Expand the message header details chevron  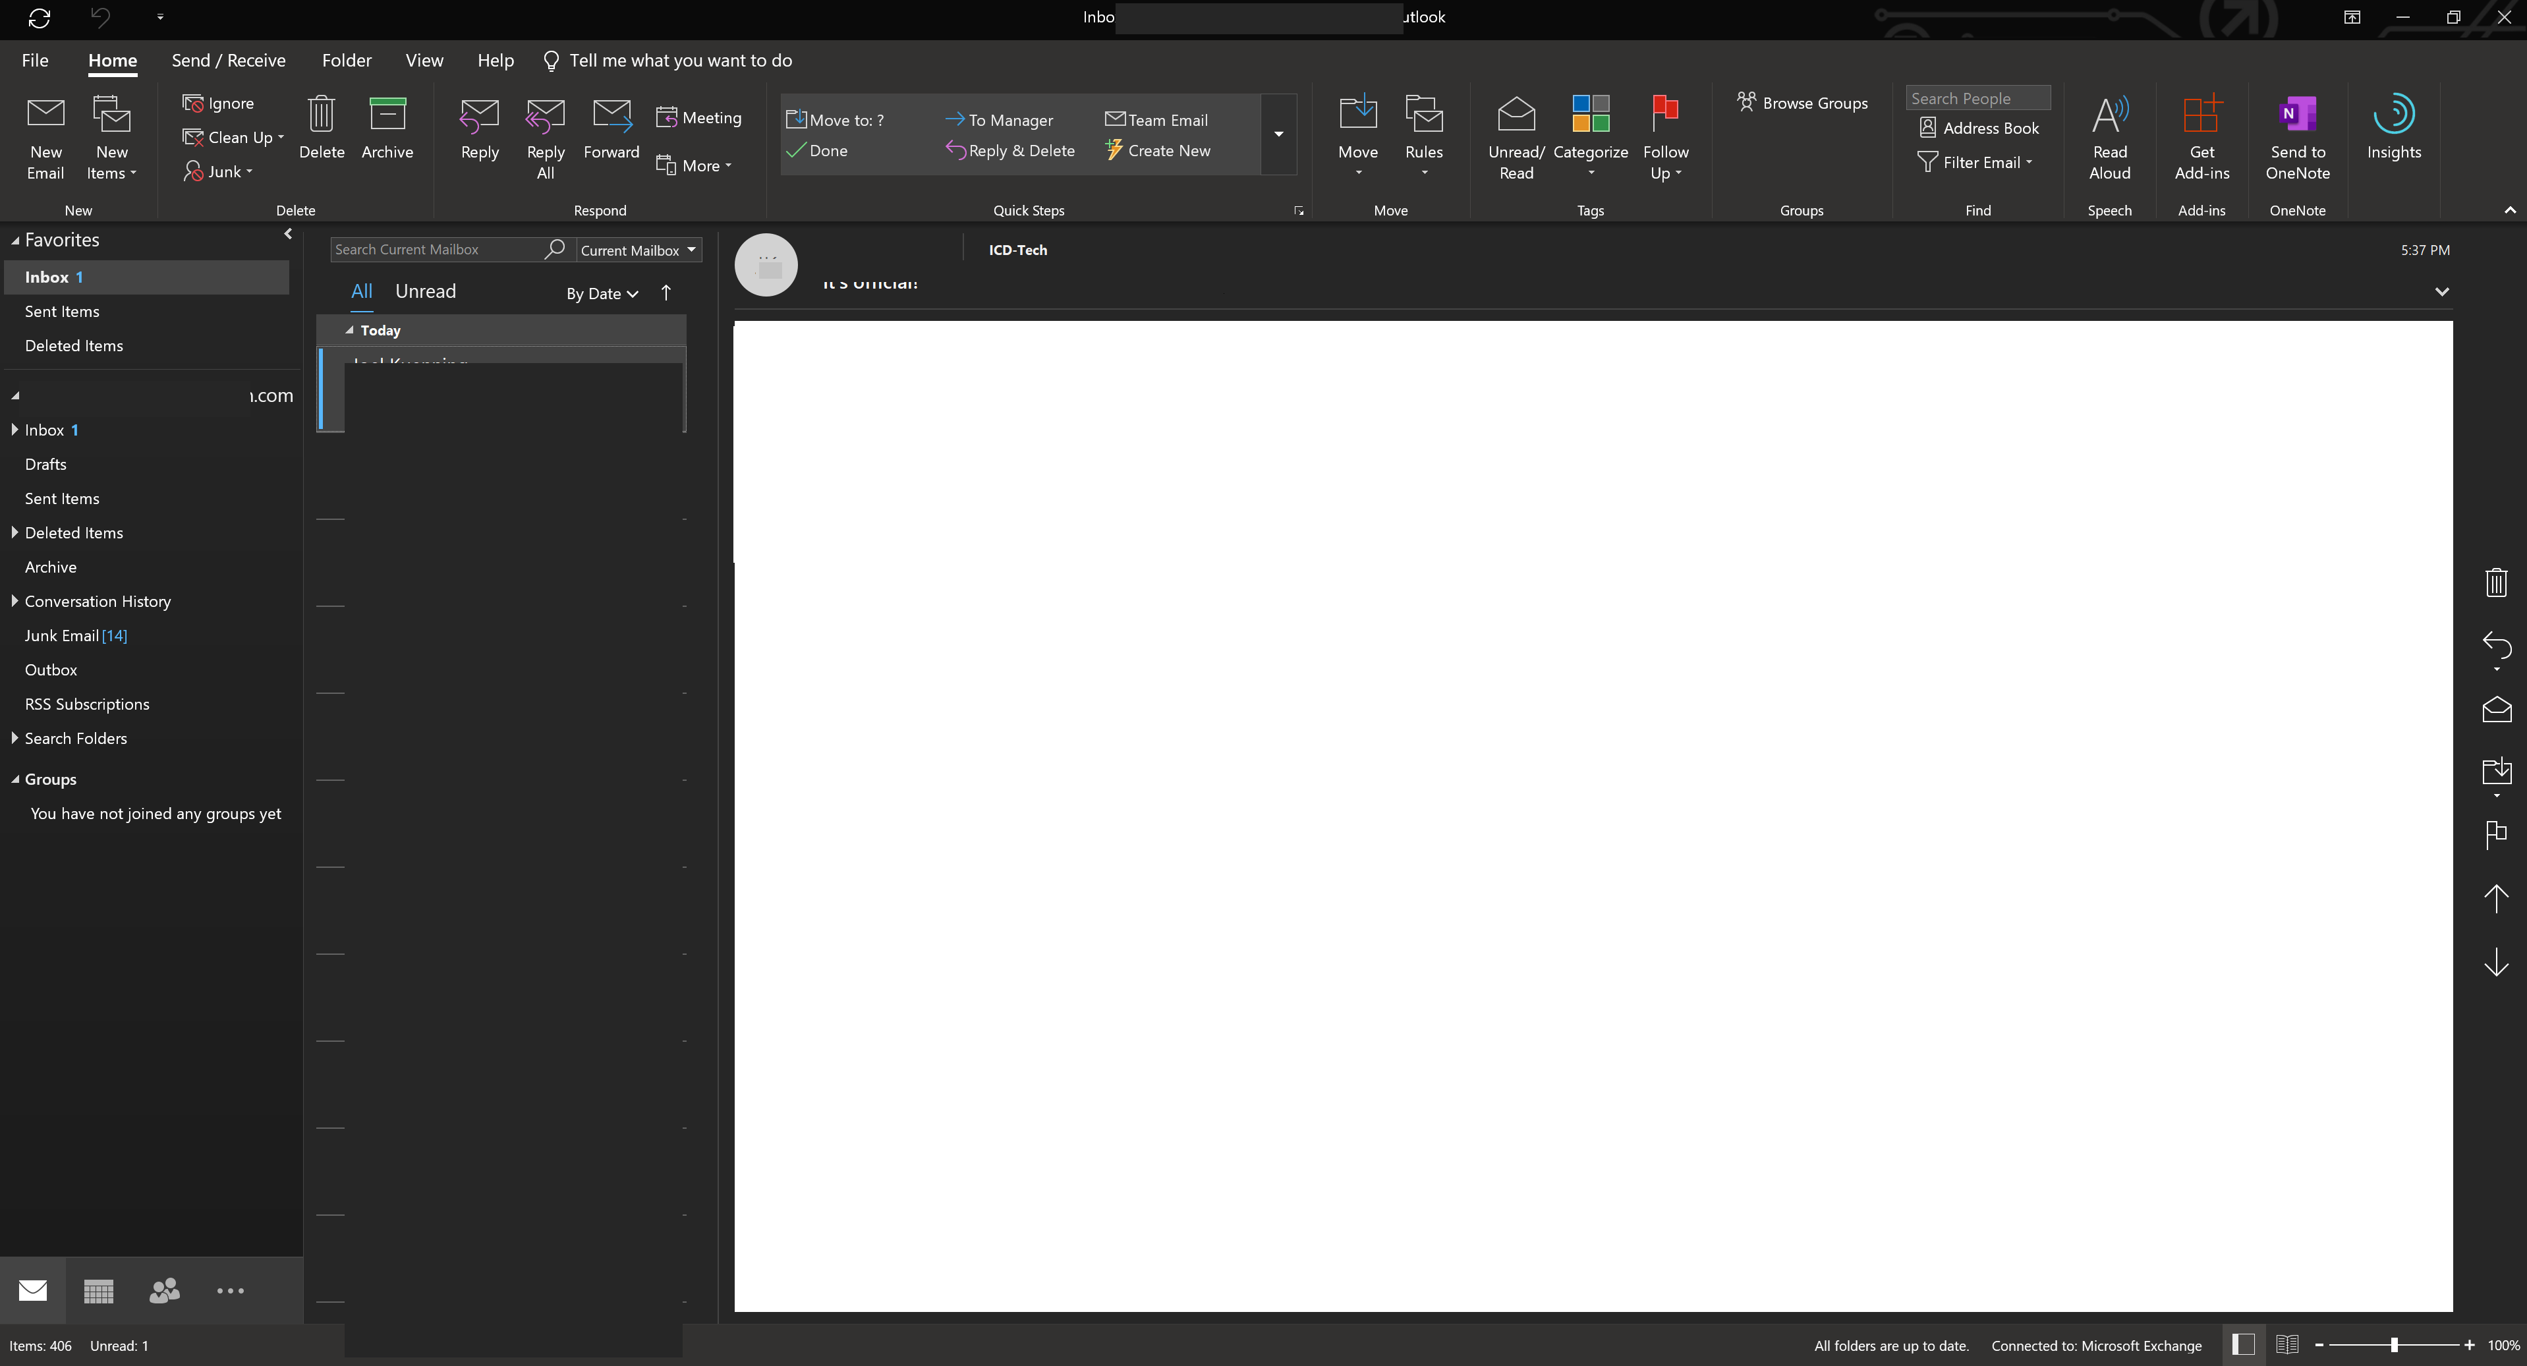pos(2441,291)
